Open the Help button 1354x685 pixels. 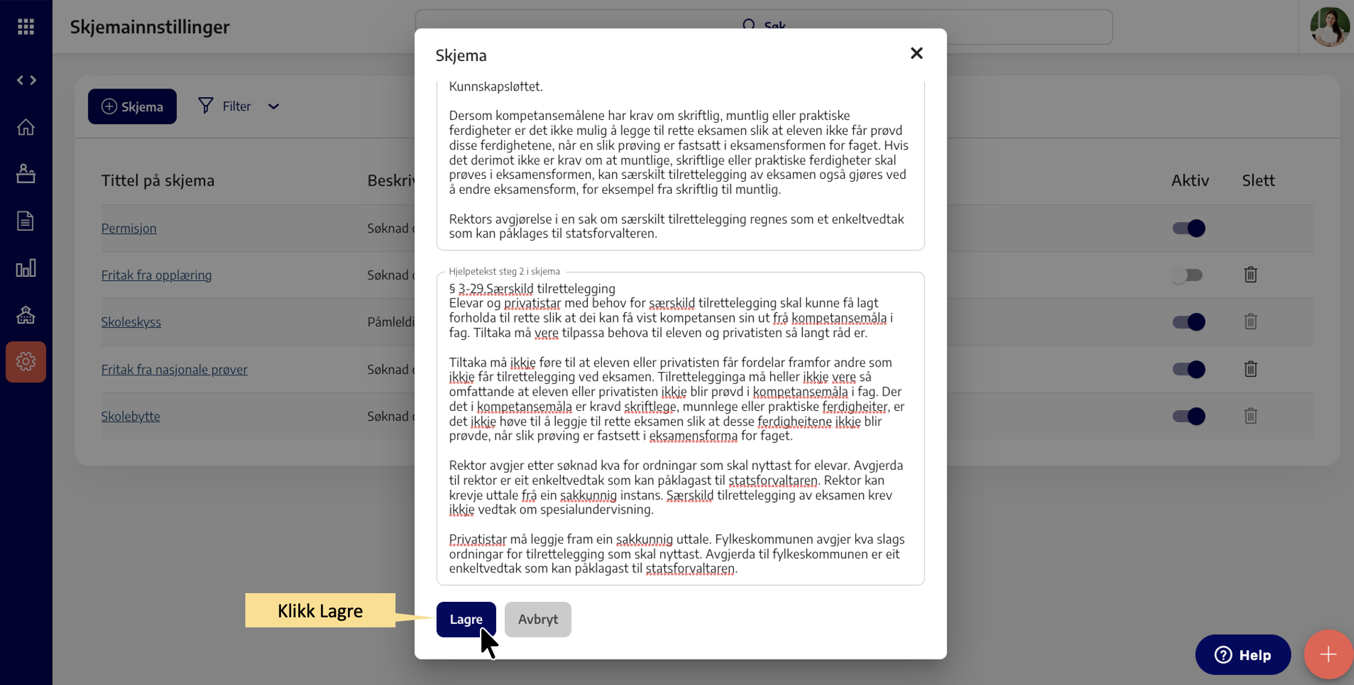coord(1243,655)
